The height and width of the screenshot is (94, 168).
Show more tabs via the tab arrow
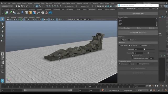tap(157, 9)
